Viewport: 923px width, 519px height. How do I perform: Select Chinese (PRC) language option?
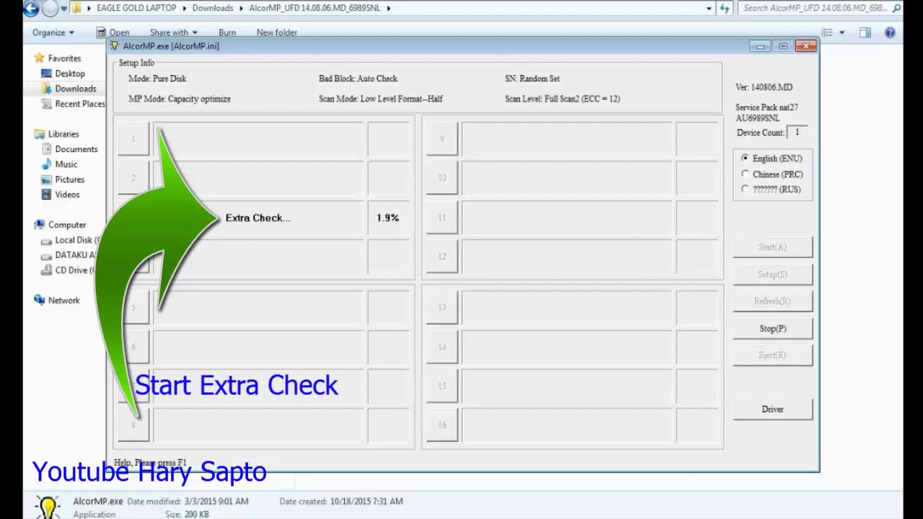[x=771, y=174]
